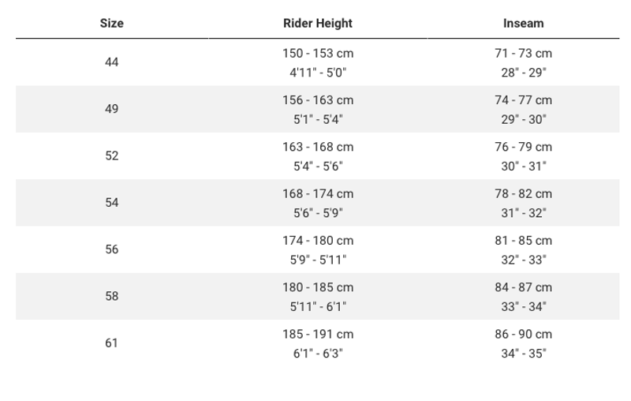Click the Size column header
The height and width of the screenshot is (401, 631).
click(112, 24)
